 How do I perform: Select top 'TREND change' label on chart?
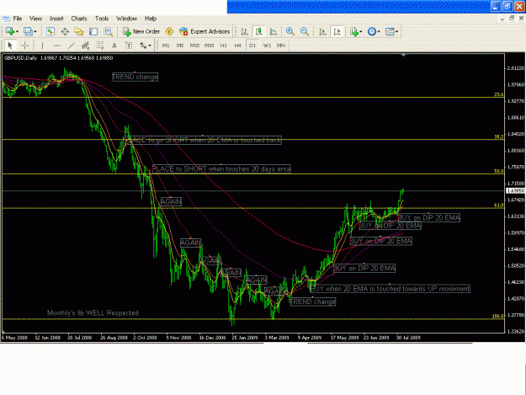click(135, 77)
